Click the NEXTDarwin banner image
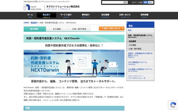 74,64
